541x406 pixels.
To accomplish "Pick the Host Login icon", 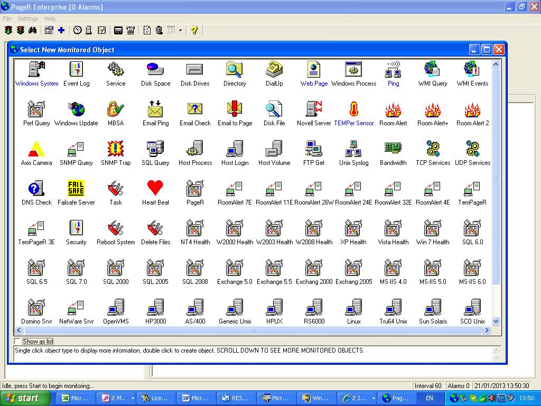I will click(x=235, y=149).
